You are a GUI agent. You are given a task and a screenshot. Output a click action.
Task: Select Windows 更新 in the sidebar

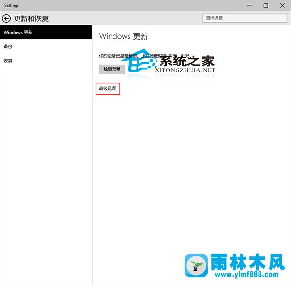point(46,32)
